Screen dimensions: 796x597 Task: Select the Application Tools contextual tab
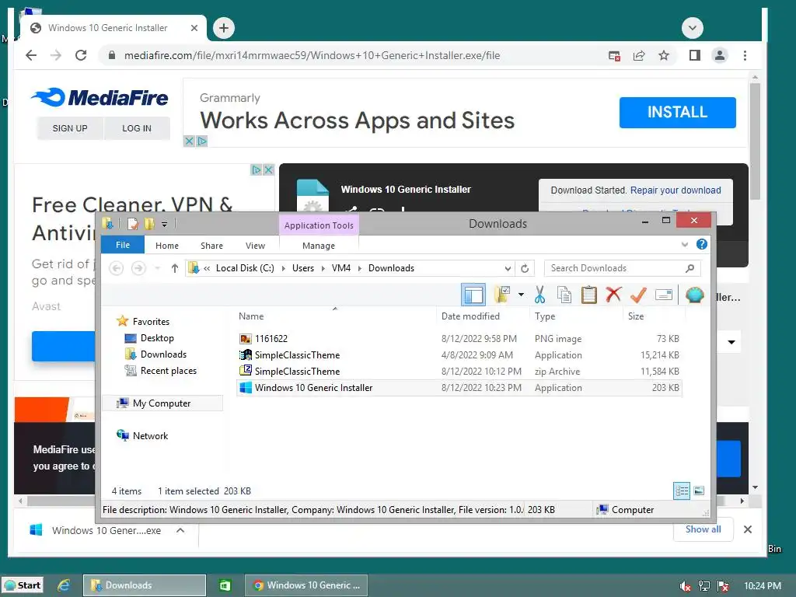pos(319,225)
